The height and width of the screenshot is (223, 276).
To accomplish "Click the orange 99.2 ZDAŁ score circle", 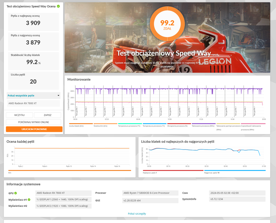I will pyautogui.click(x=167, y=24).
